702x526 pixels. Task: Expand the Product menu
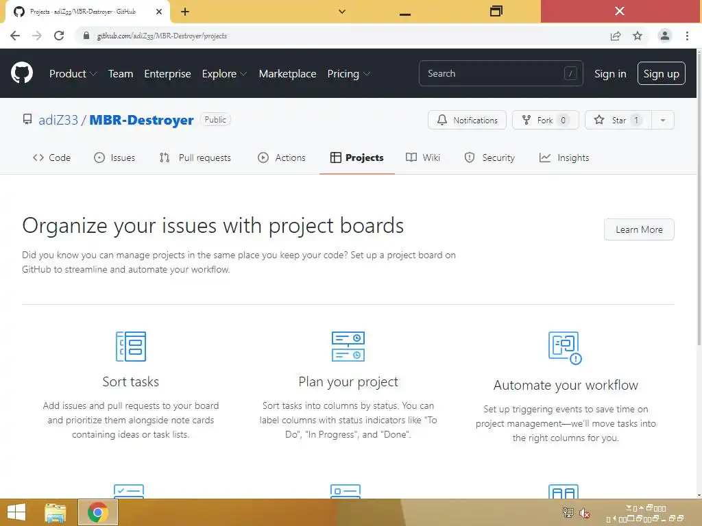(73, 74)
